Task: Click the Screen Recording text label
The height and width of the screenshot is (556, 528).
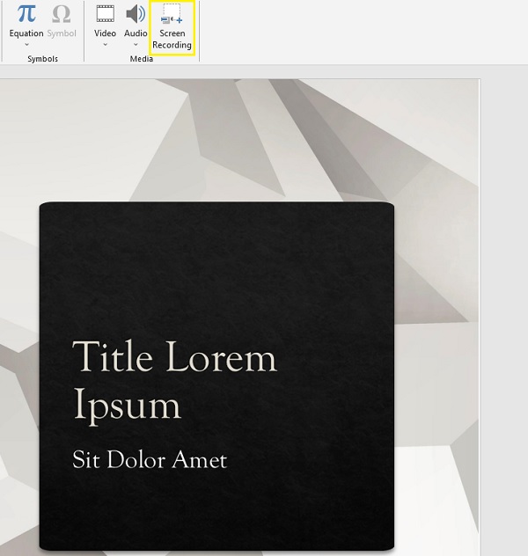Action: (172, 40)
